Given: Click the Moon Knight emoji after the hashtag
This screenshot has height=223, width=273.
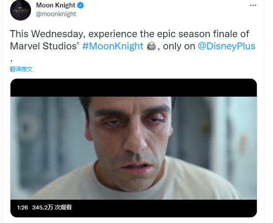Looking at the screenshot, I should [151, 46].
